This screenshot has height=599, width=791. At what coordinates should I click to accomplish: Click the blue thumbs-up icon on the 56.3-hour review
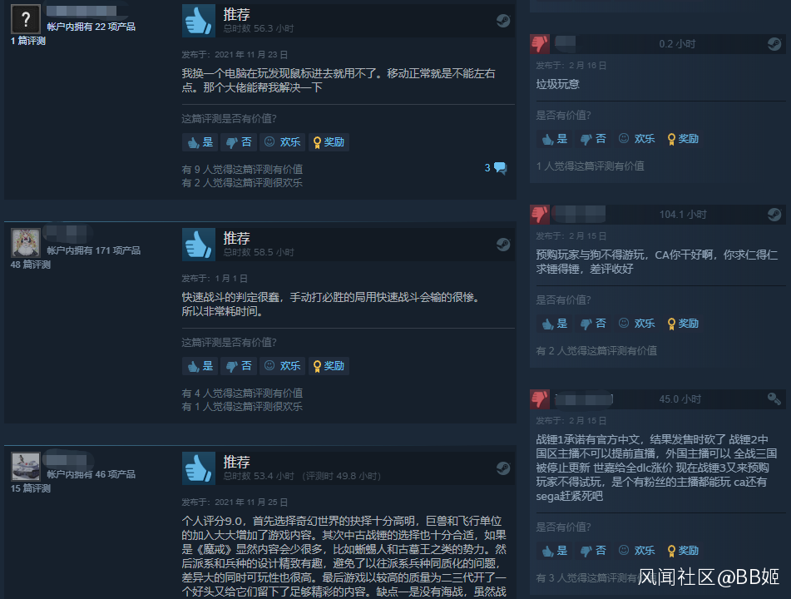click(x=198, y=21)
